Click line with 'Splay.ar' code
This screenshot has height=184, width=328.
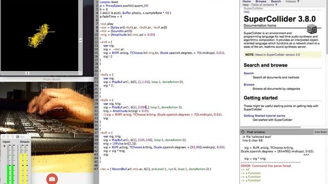(x=133, y=27)
